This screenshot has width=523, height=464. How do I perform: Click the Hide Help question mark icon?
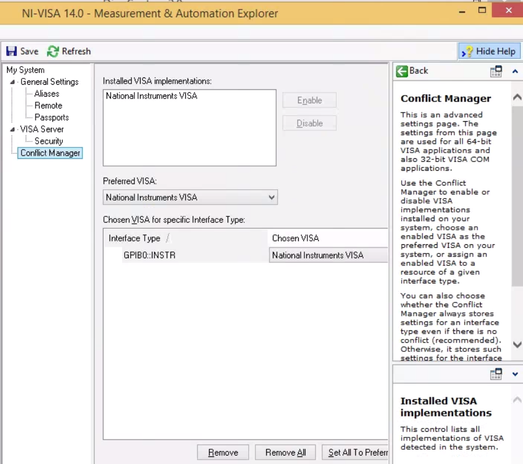tap(467, 52)
